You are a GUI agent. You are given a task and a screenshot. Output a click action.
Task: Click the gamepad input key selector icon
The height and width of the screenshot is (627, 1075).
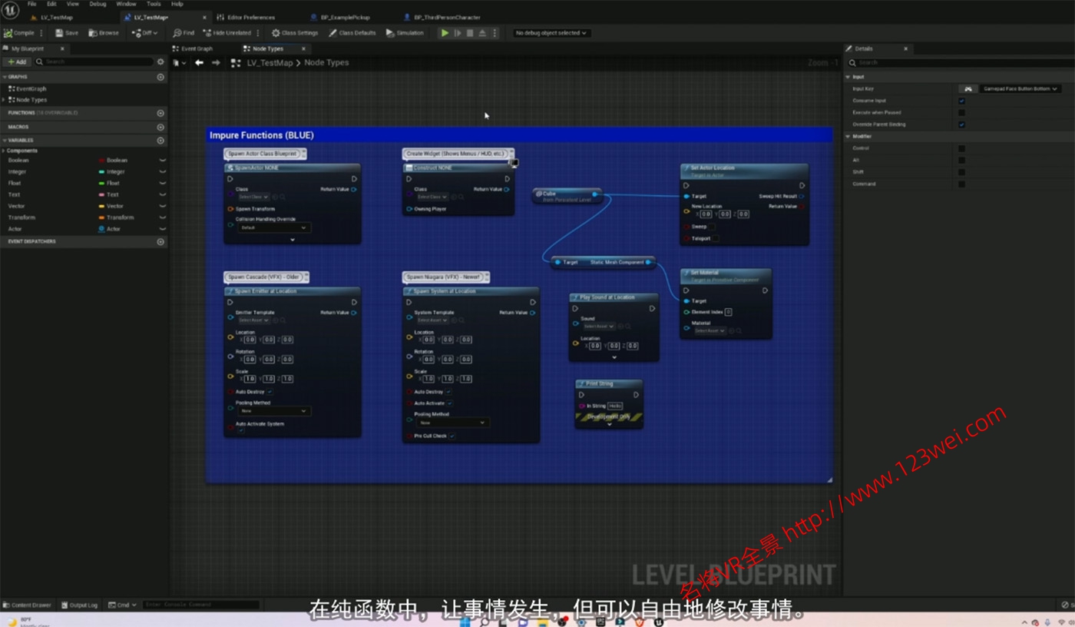[x=968, y=89]
